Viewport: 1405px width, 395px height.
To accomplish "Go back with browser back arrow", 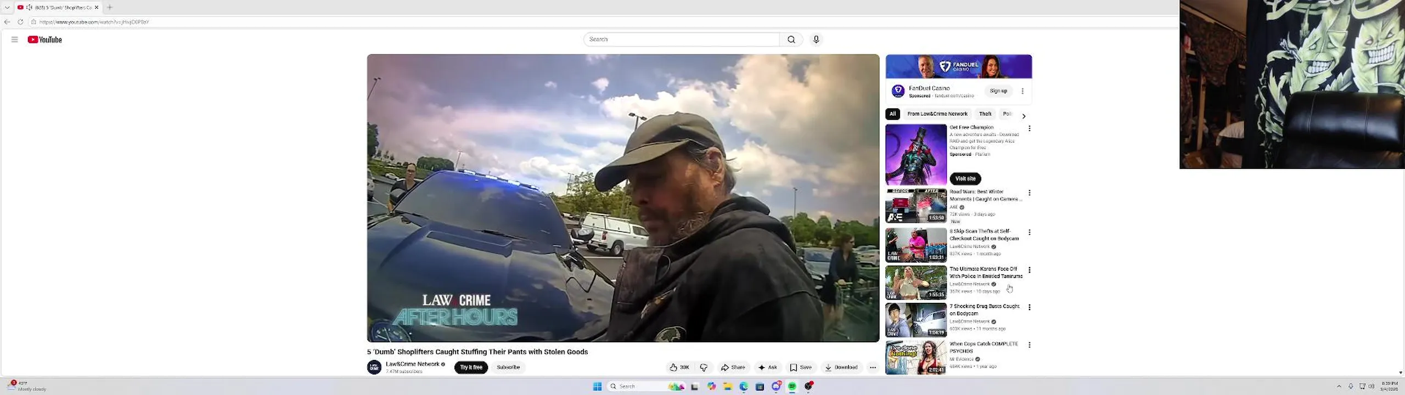I will (7, 22).
